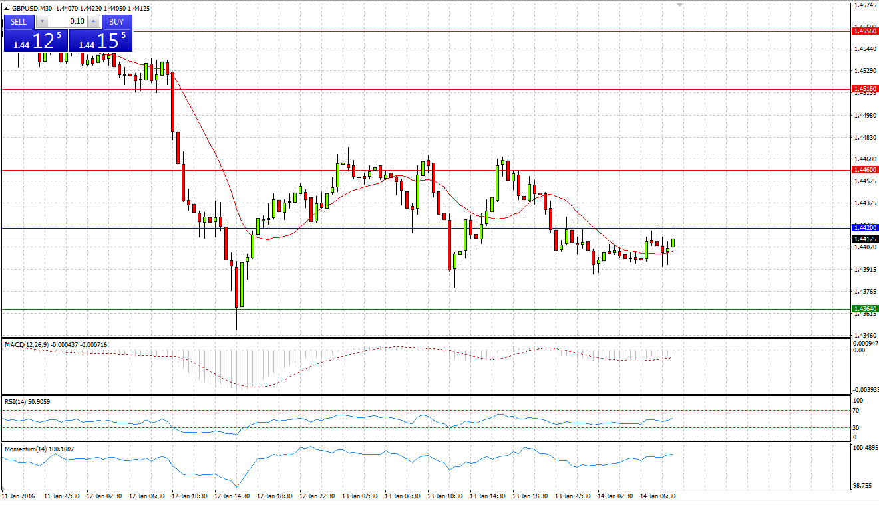Click MACD scale value -0.003935

(865, 390)
